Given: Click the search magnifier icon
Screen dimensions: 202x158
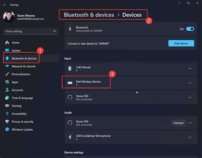Looking at the screenshot, I should (x=55, y=31).
